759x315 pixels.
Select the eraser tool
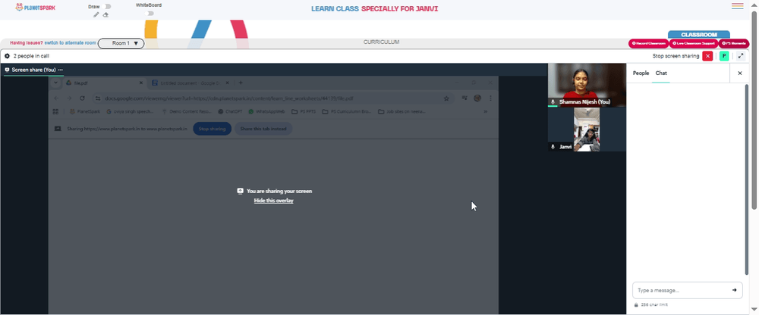click(x=106, y=14)
